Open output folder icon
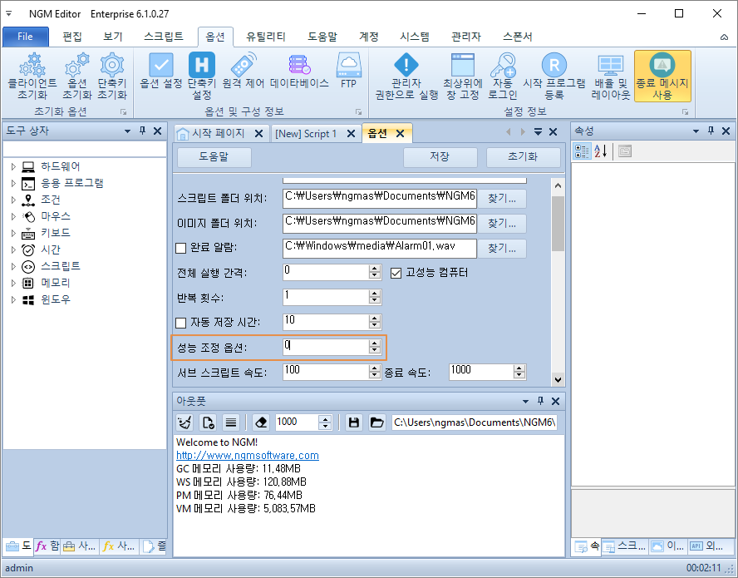This screenshot has width=738, height=578. pos(376,422)
